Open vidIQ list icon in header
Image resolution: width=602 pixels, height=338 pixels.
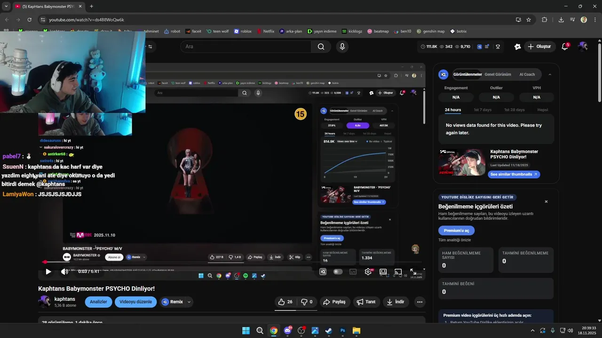[x=487, y=46]
